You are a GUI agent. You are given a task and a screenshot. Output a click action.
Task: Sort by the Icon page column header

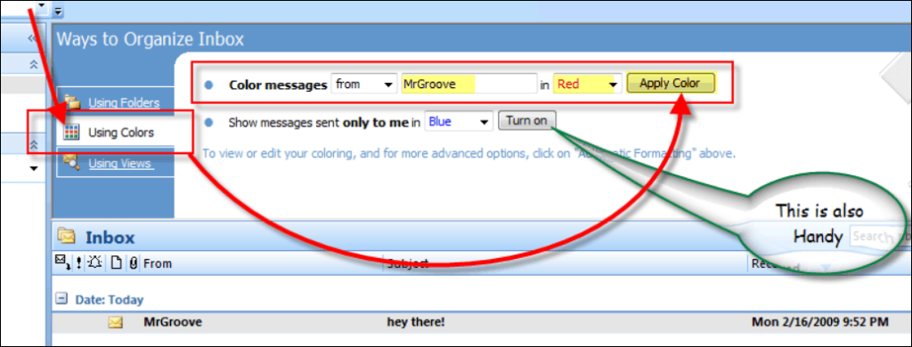pyautogui.click(x=117, y=263)
